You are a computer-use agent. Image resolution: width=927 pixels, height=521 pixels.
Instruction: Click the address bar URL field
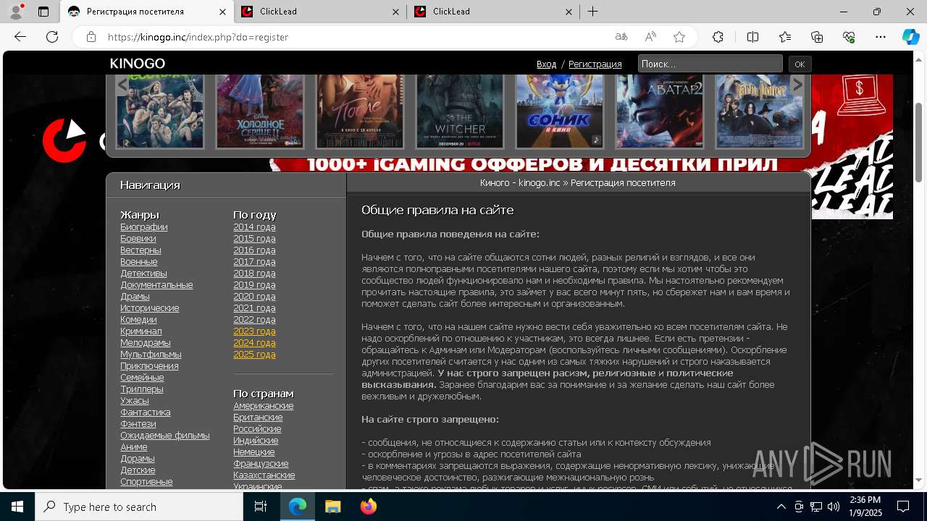[355, 37]
